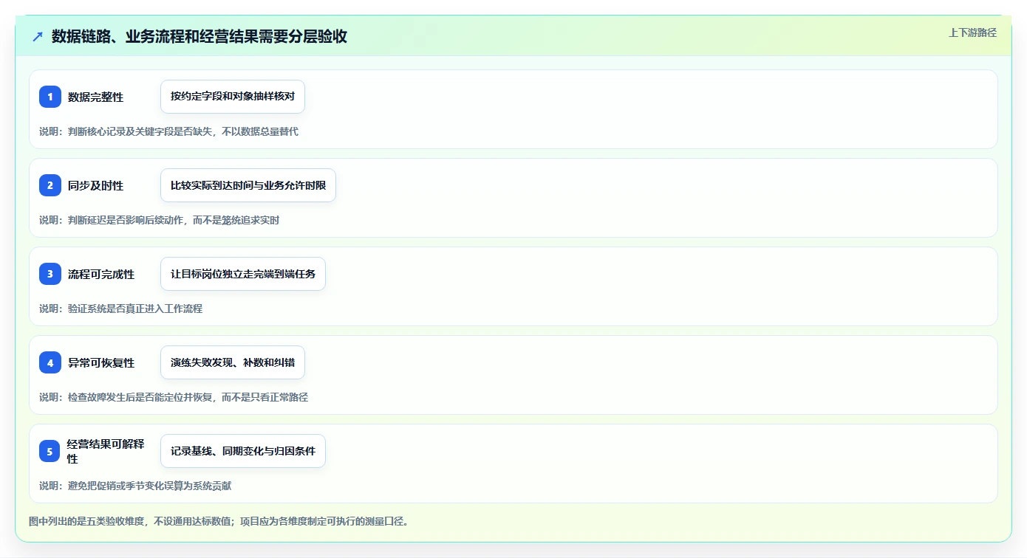Click the number 1 badge for 数据完整性
The height and width of the screenshot is (558, 1027).
50,97
